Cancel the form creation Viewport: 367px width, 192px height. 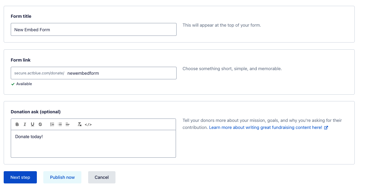(x=102, y=177)
